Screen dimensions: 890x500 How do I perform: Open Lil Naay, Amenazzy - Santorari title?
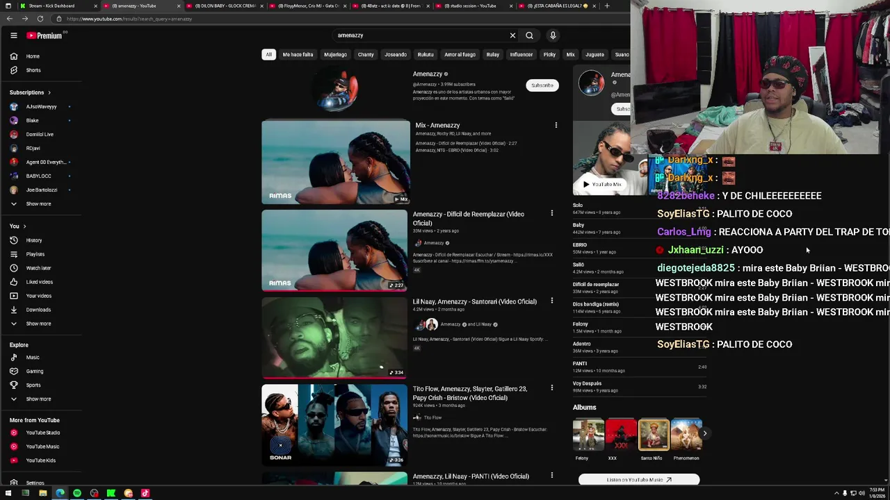[474, 301]
